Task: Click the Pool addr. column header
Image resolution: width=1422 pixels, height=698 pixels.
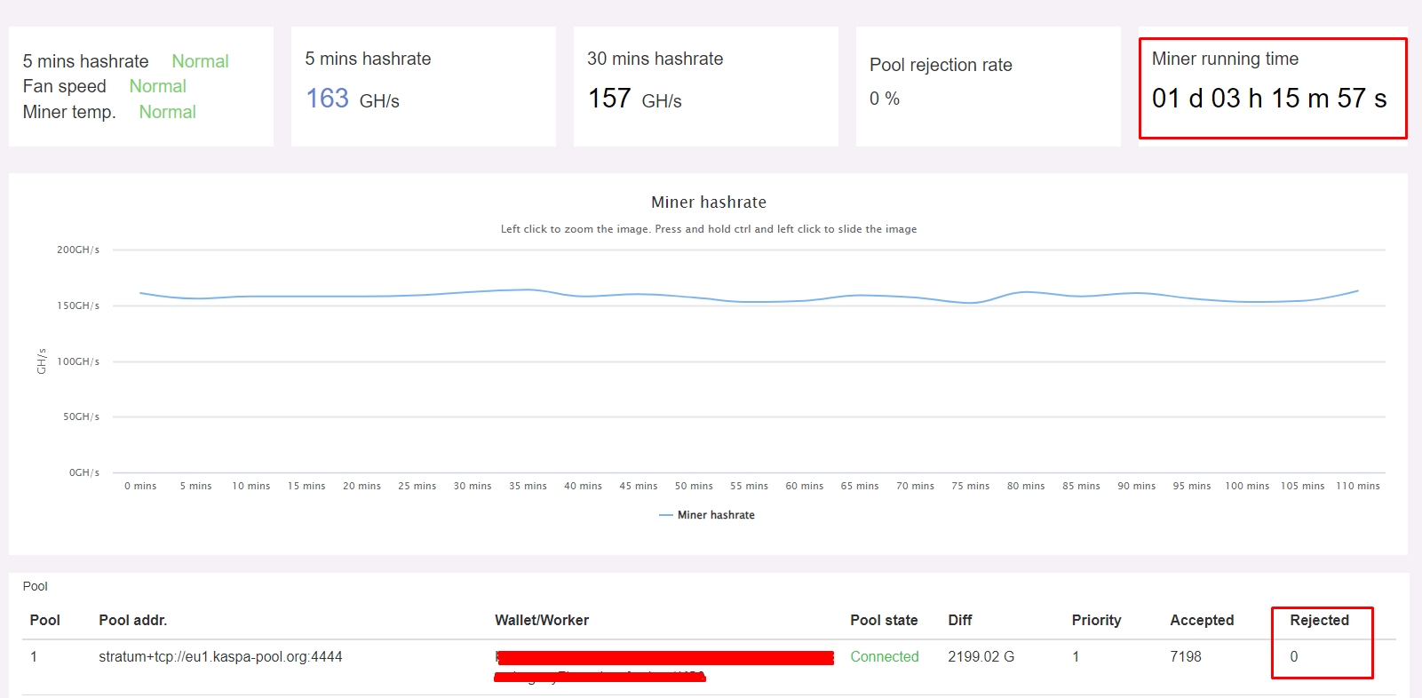Action: coord(132,620)
